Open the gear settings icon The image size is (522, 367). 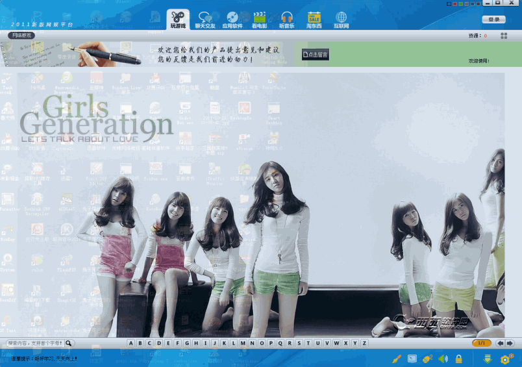tap(506, 359)
